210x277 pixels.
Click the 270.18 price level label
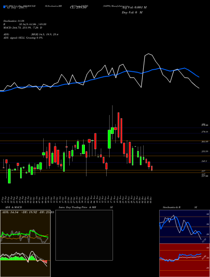click(205, 132)
